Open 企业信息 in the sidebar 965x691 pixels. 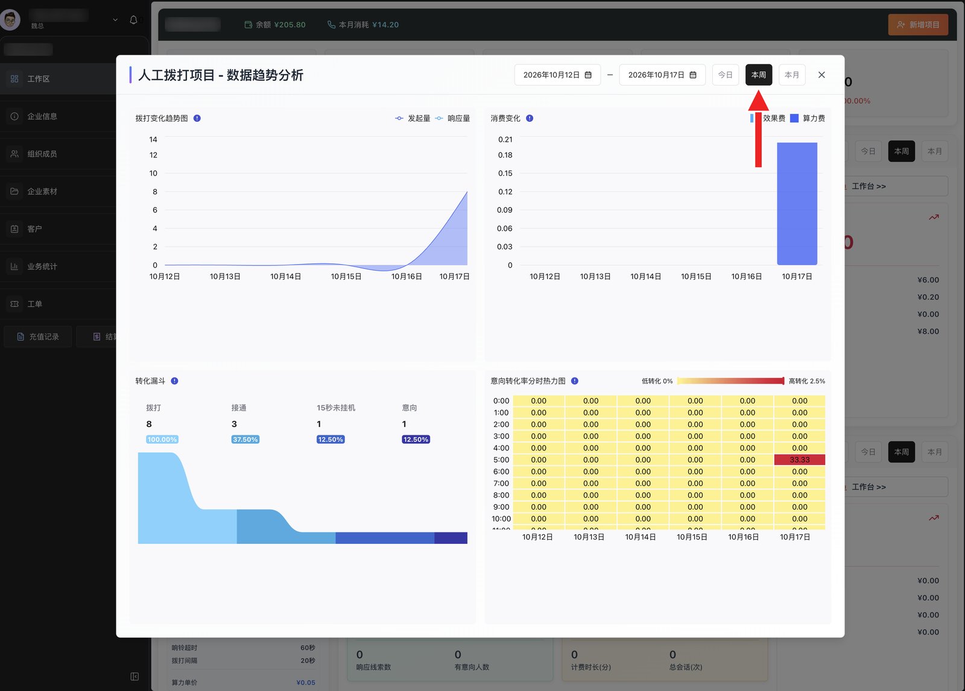click(x=59, y=116)
